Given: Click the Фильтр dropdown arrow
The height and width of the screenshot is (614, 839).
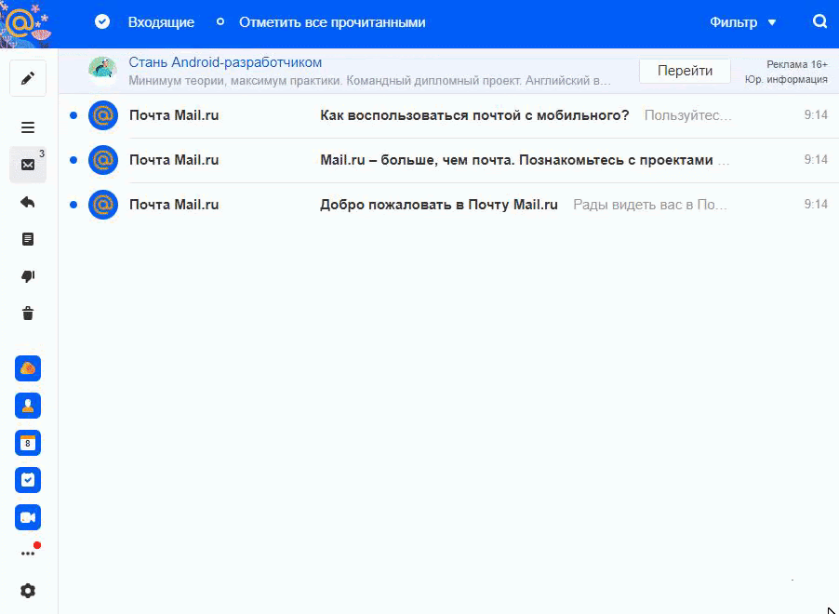Looking at the screenshot, I should tap(772, 22).
